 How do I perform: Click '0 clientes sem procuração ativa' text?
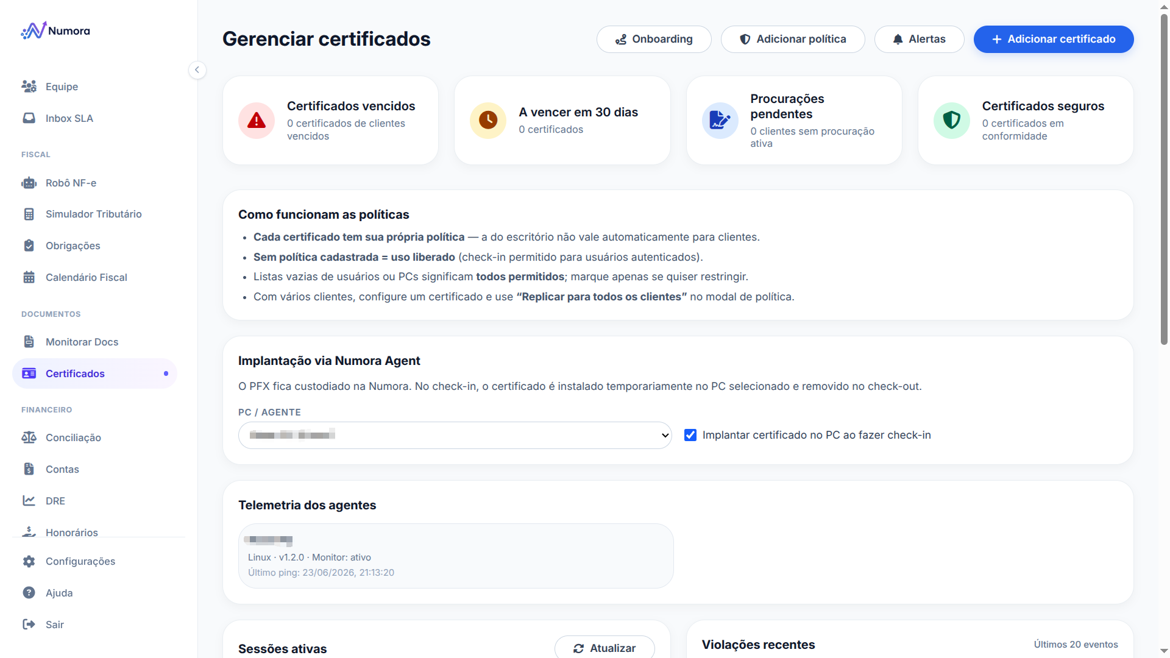[x=812, y=137]
